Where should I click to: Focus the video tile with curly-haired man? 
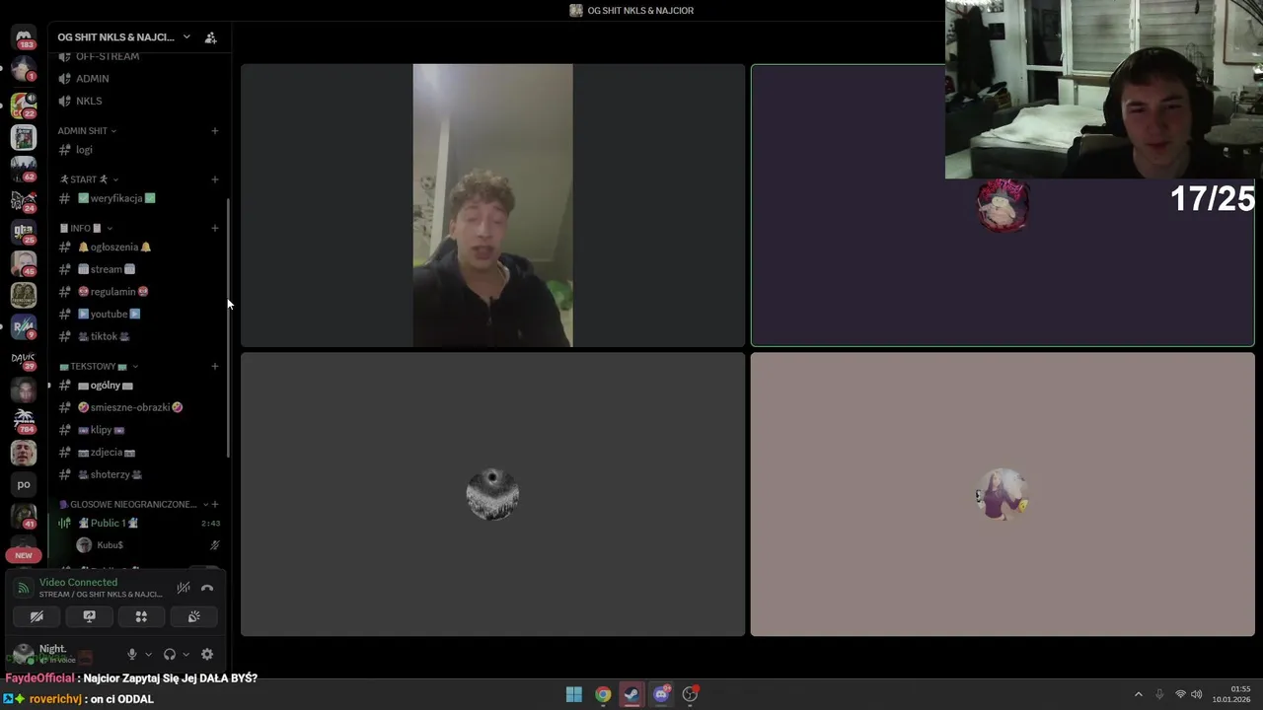click(492, 205)
